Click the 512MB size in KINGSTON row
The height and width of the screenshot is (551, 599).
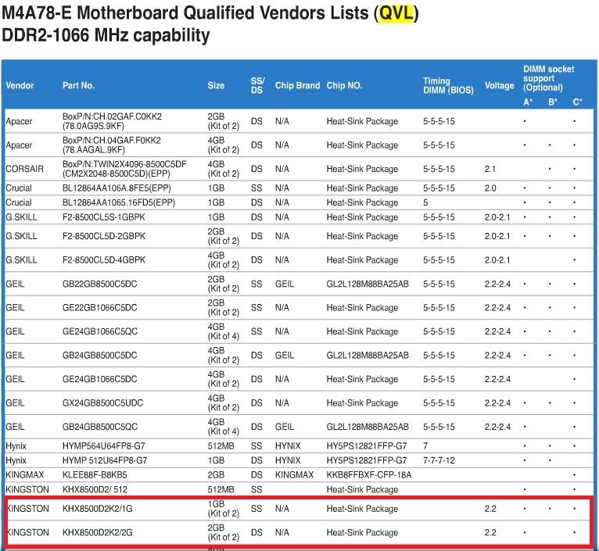tap(221, 489)
